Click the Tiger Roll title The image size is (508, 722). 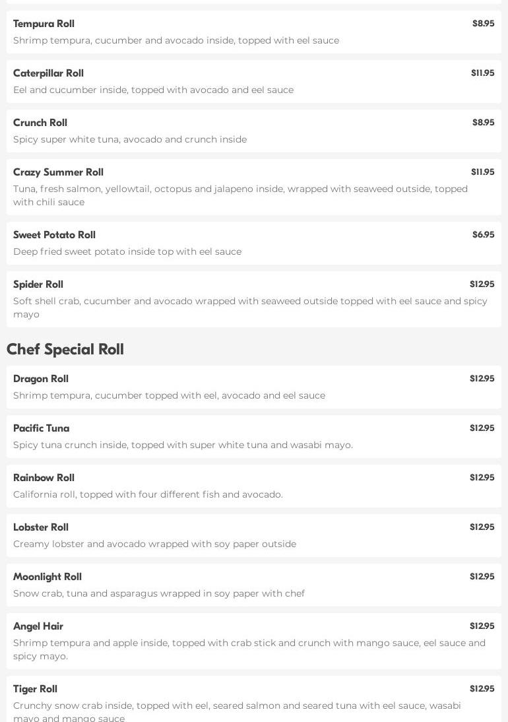click(x=35, y=689)
